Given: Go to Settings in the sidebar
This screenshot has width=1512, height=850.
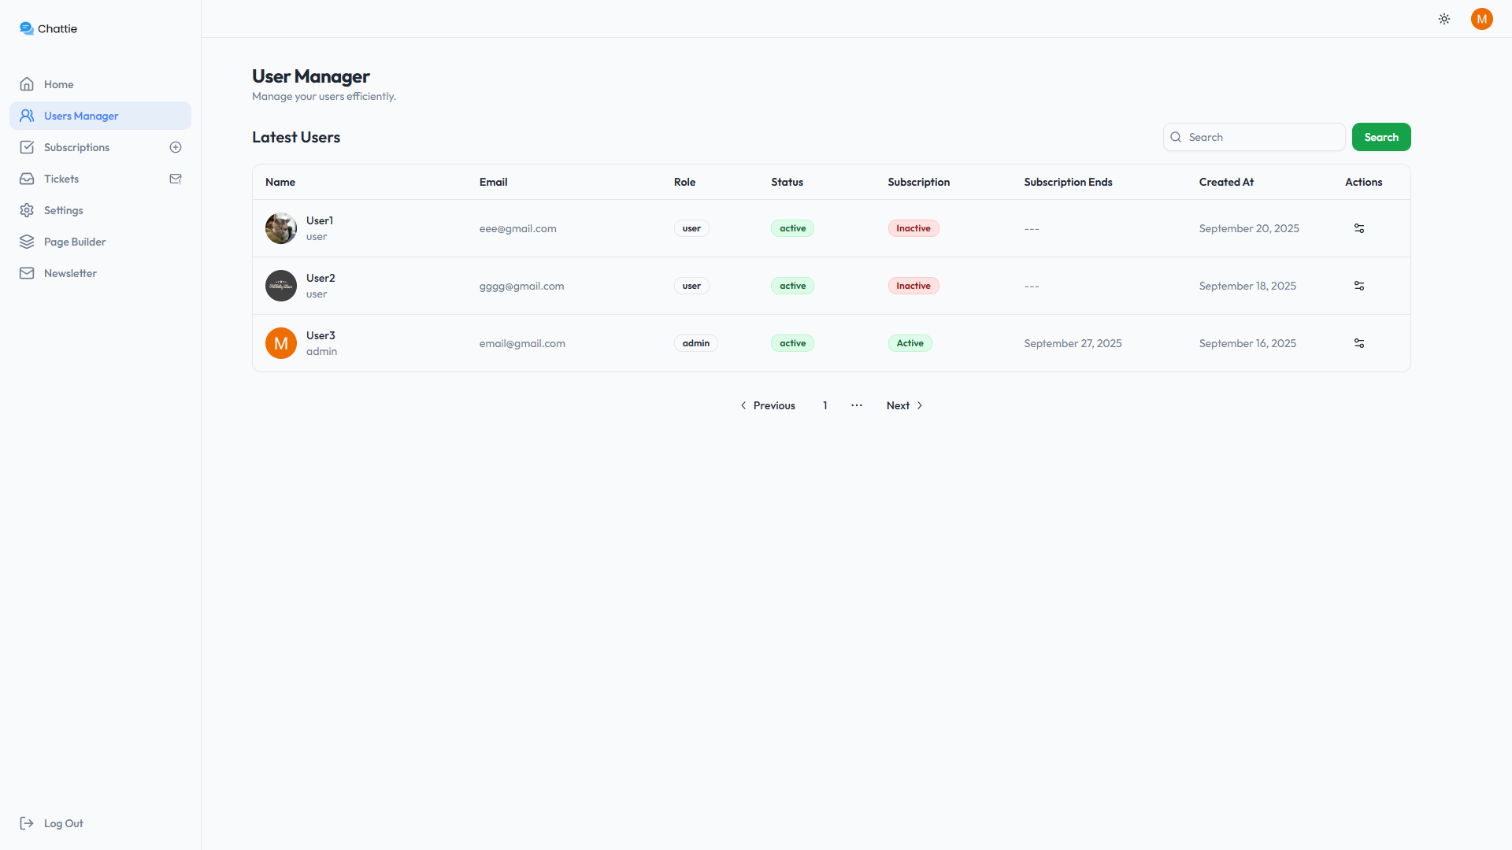Looking at the screenshot, I should click(63, 210).
